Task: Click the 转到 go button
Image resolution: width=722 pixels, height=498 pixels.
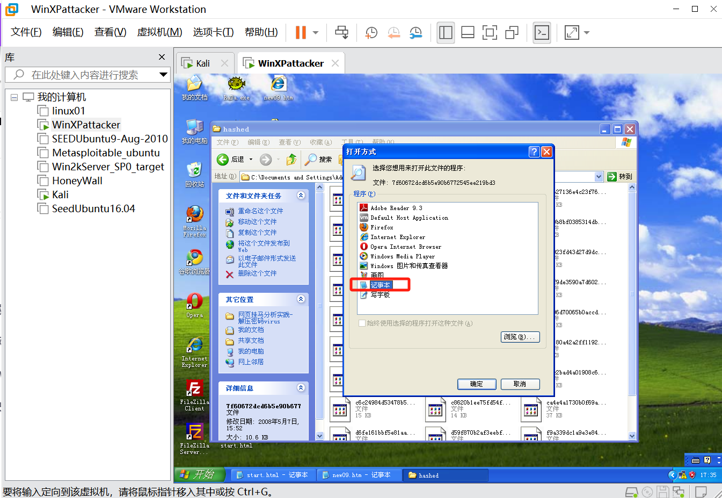Action: pyautogui.click(x=620, y=176)
